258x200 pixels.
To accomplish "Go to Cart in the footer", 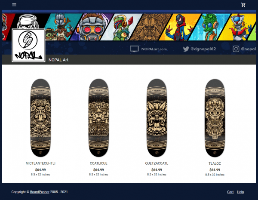I will (x=230, y=192).
